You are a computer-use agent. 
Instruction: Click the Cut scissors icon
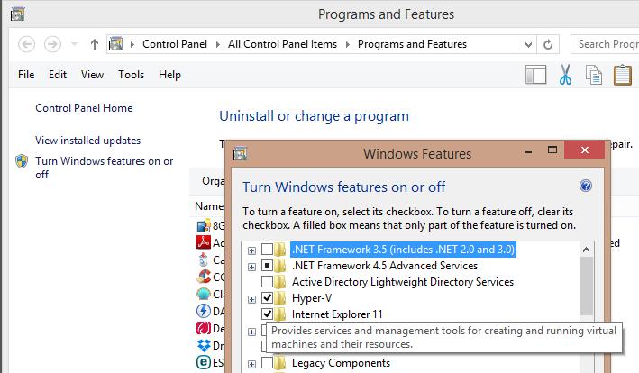point(565,75)
